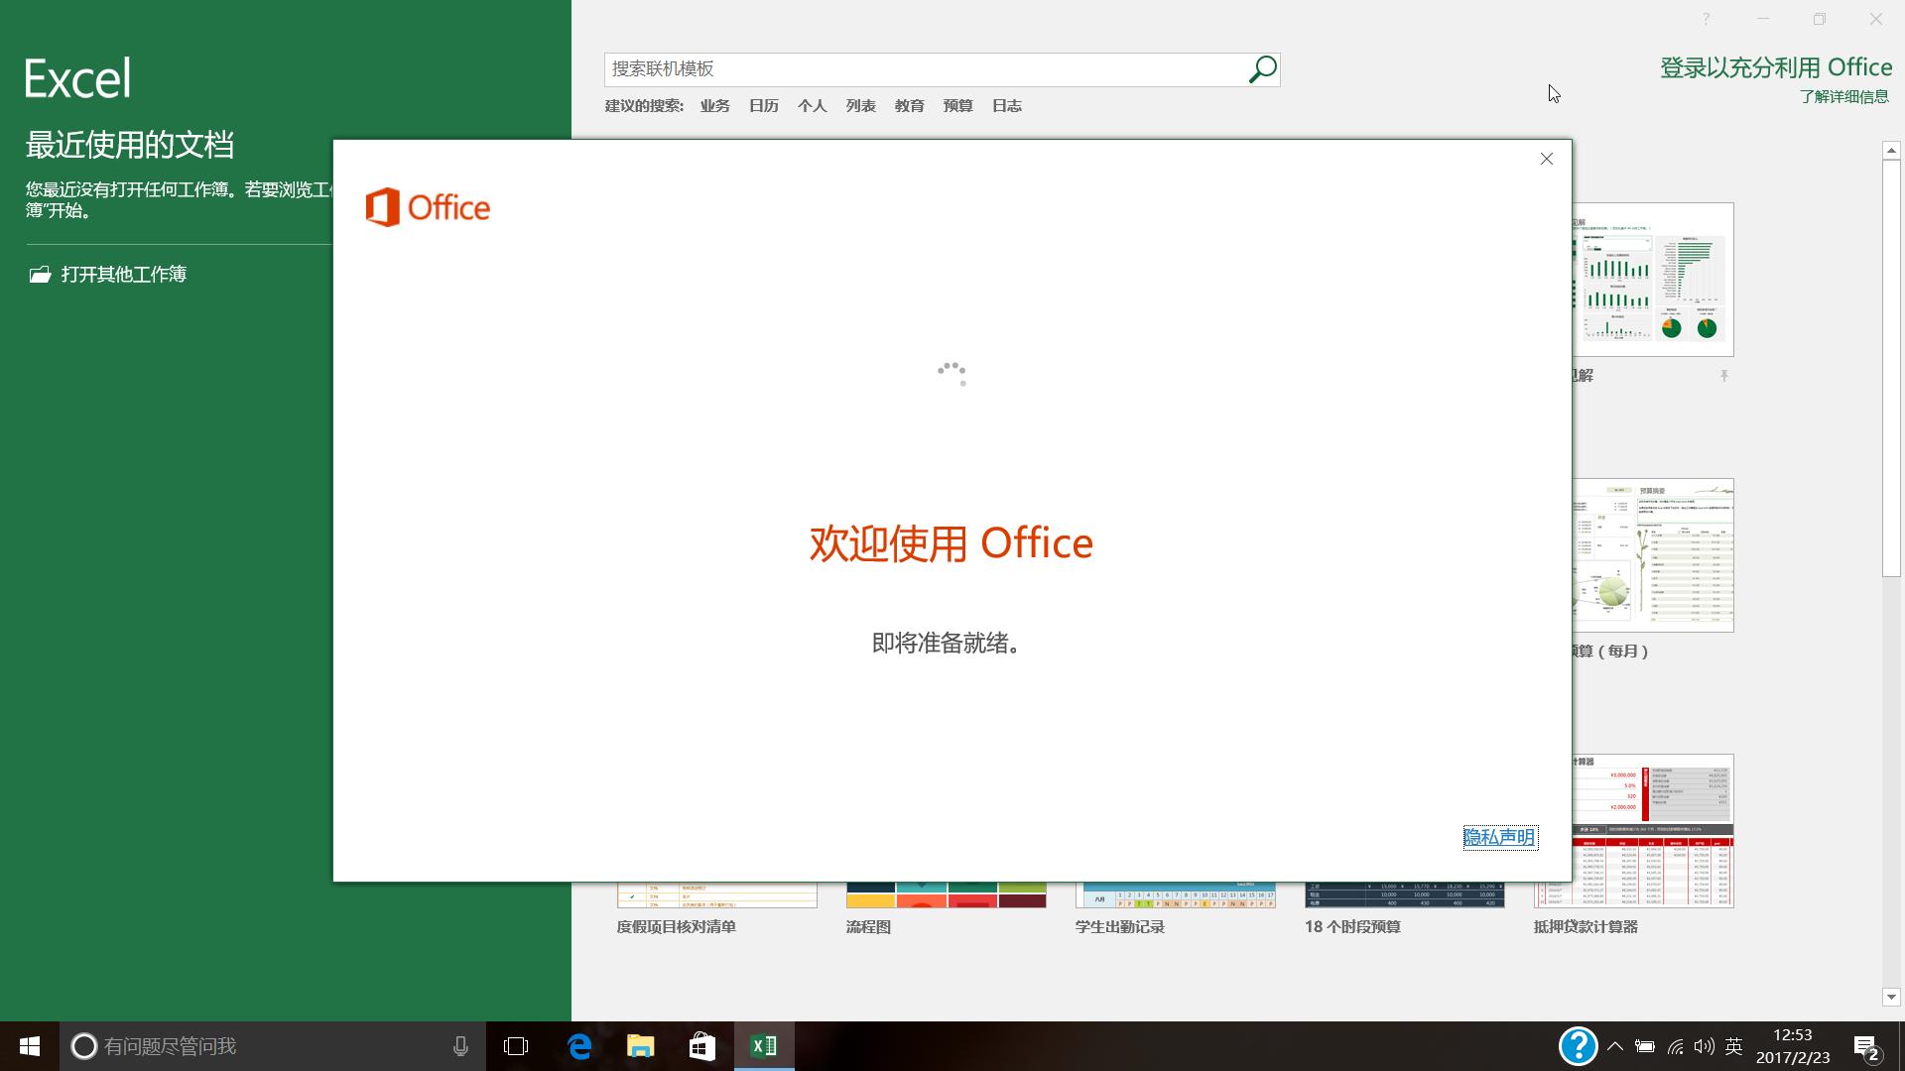Click the search magnifier icon
1905x1071 pixels.
pos(1261,69)
